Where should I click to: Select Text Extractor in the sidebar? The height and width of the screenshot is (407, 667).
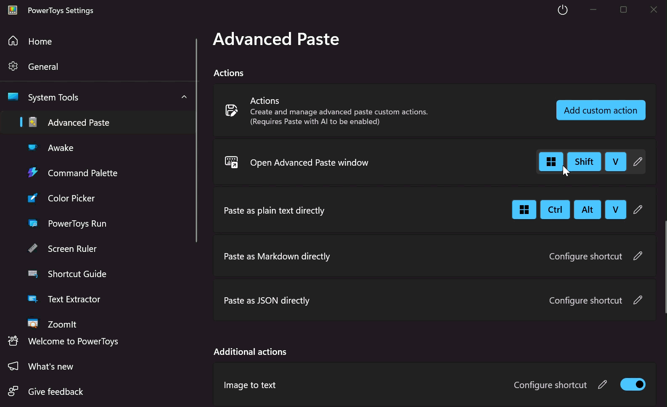[98, 299]
